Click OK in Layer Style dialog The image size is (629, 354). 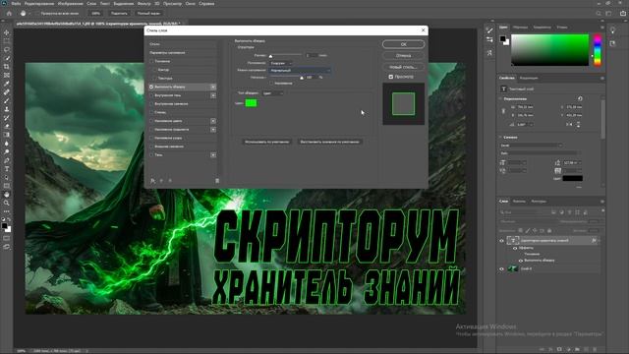pos(403,44)
